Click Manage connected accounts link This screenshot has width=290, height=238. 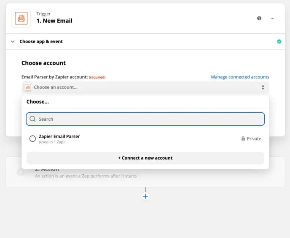click(240, 77)
